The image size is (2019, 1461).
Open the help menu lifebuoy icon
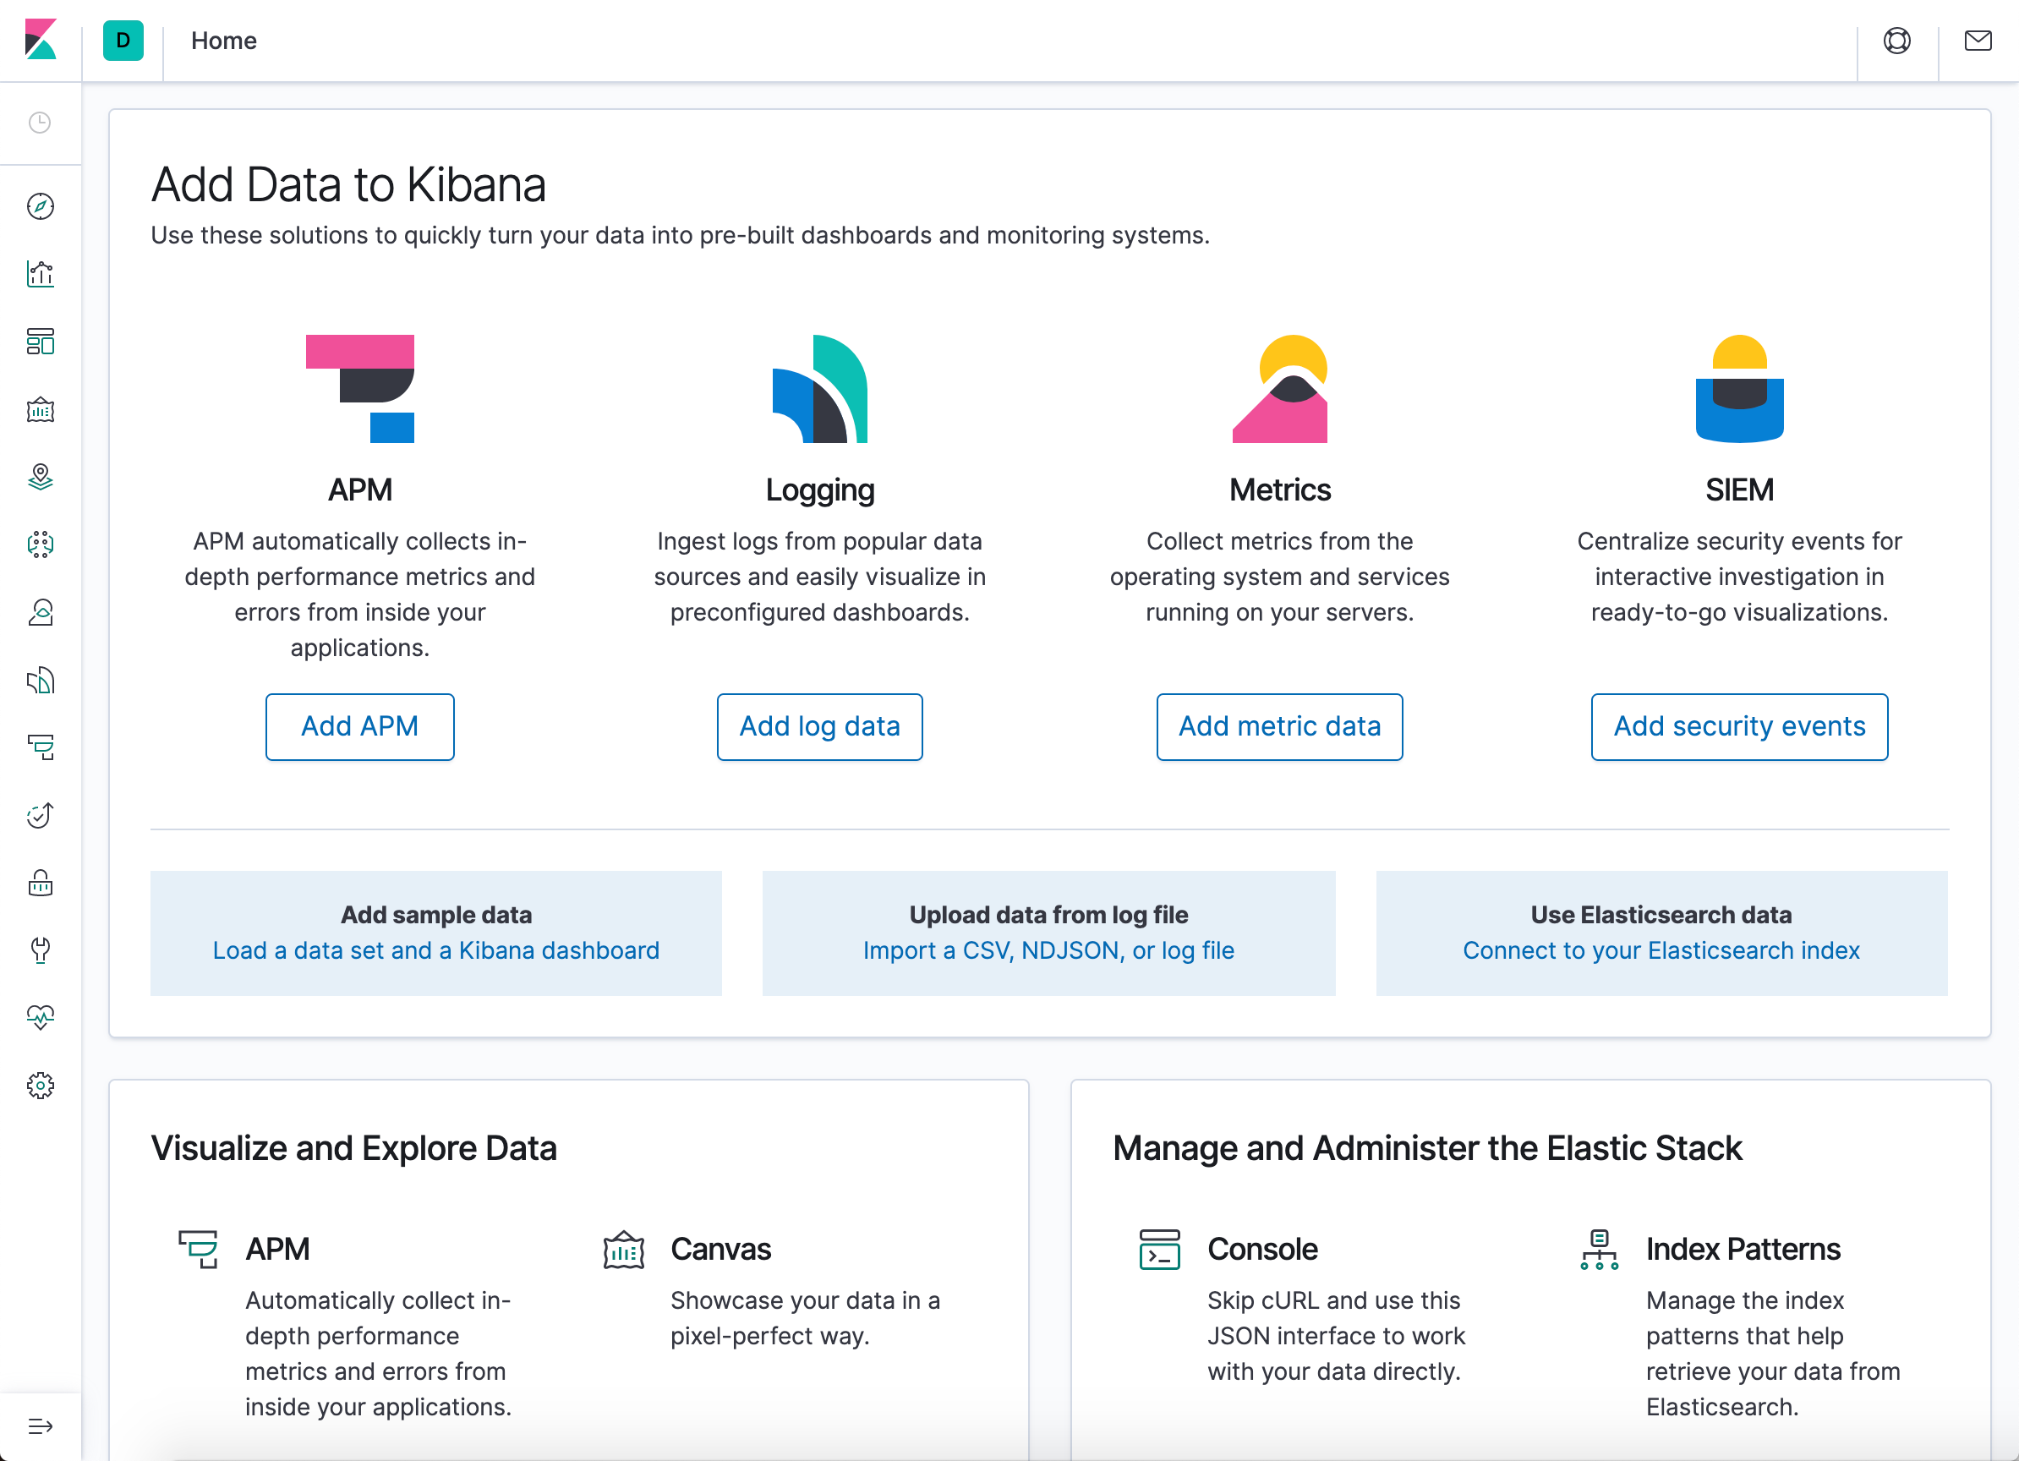(1897, 40)
